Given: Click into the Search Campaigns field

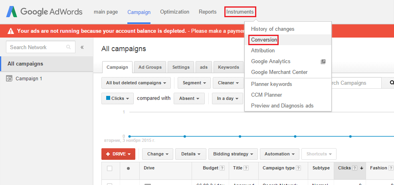Looking at the screenshot, I should coord(356,83).
